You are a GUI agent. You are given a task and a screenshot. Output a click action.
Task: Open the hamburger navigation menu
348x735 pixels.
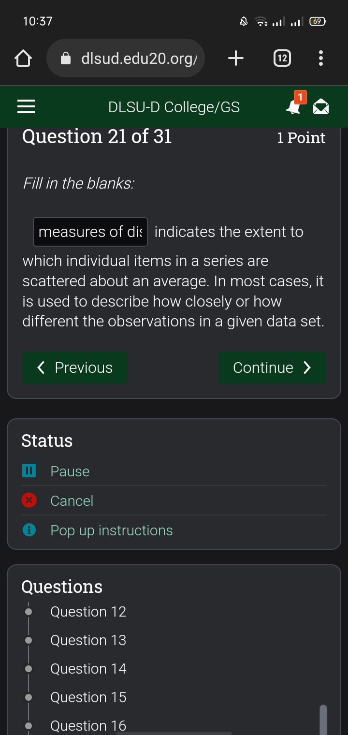26,106
